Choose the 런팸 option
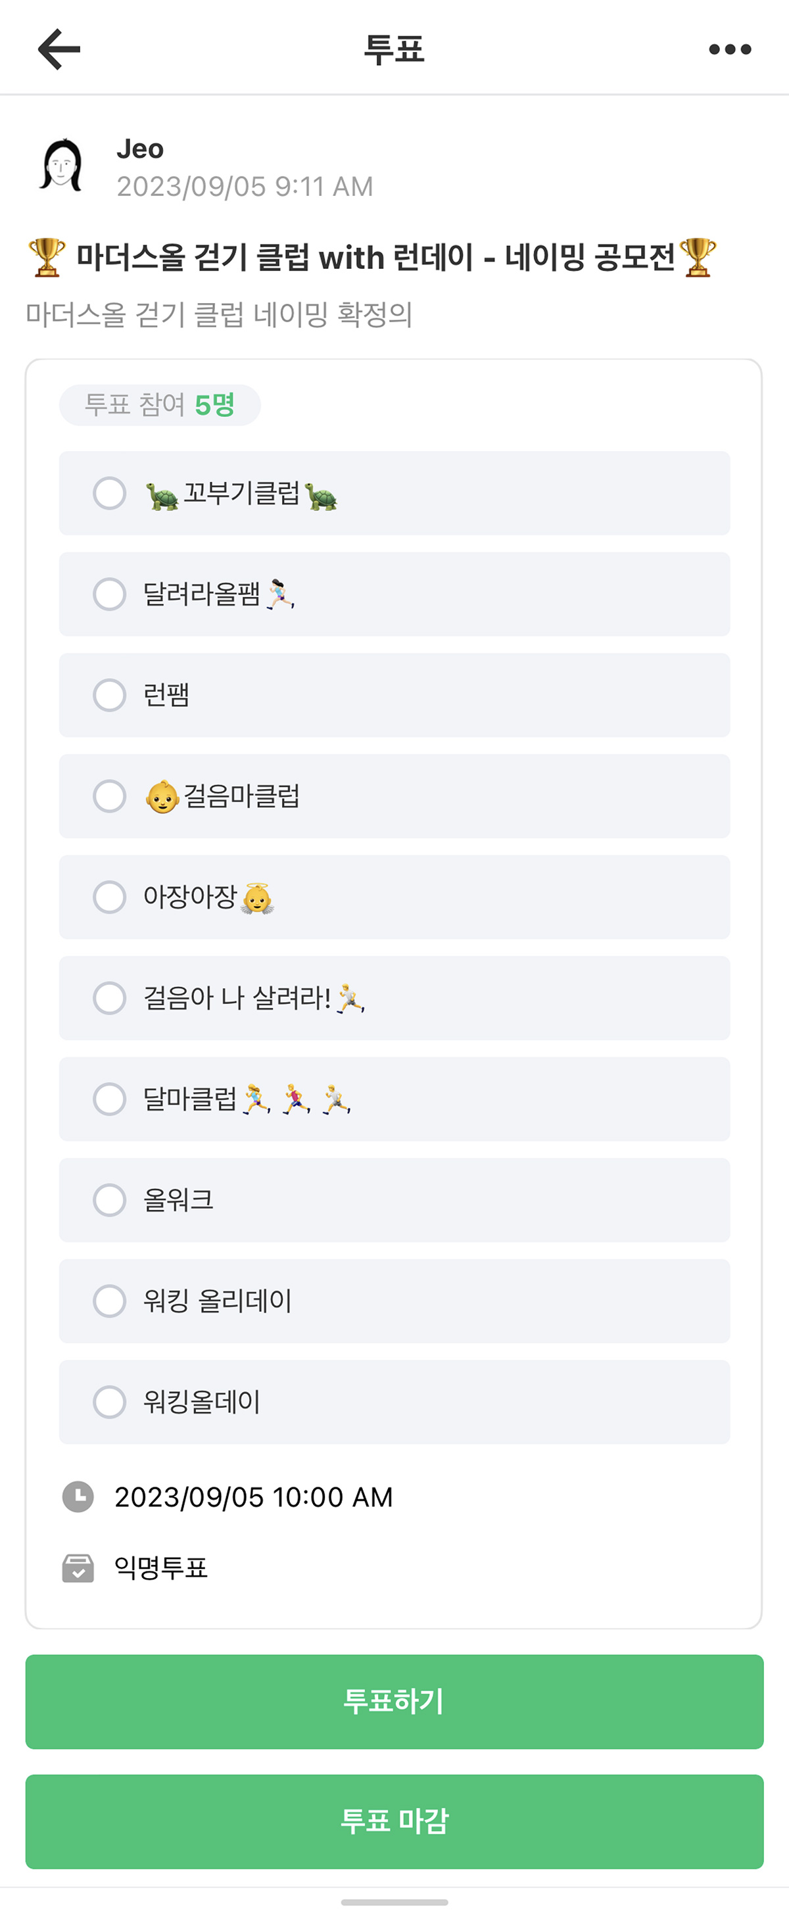Image resolution: width=789 pixels, height=1918 pixels. tap(109, 695)
